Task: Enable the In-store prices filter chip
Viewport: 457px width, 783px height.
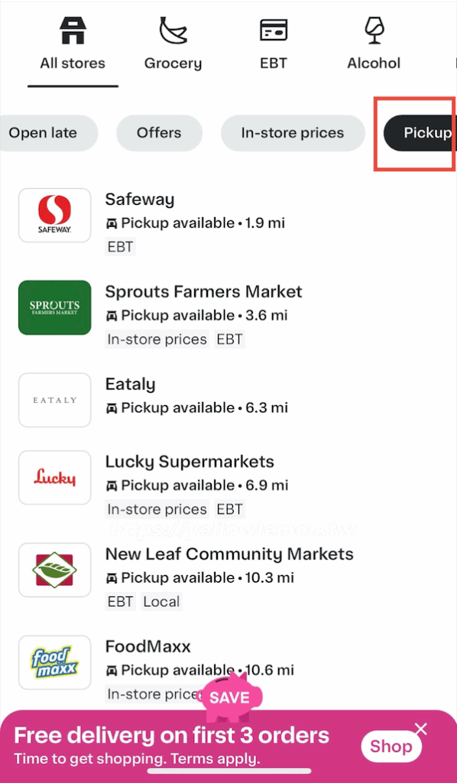Action: pos(293,133)
